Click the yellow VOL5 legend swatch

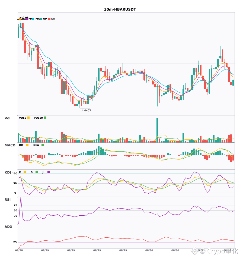pyautogui.click(x=28, y=118)
